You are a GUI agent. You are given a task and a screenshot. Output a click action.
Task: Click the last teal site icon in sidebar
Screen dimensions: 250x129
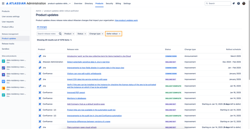[3, 95]
